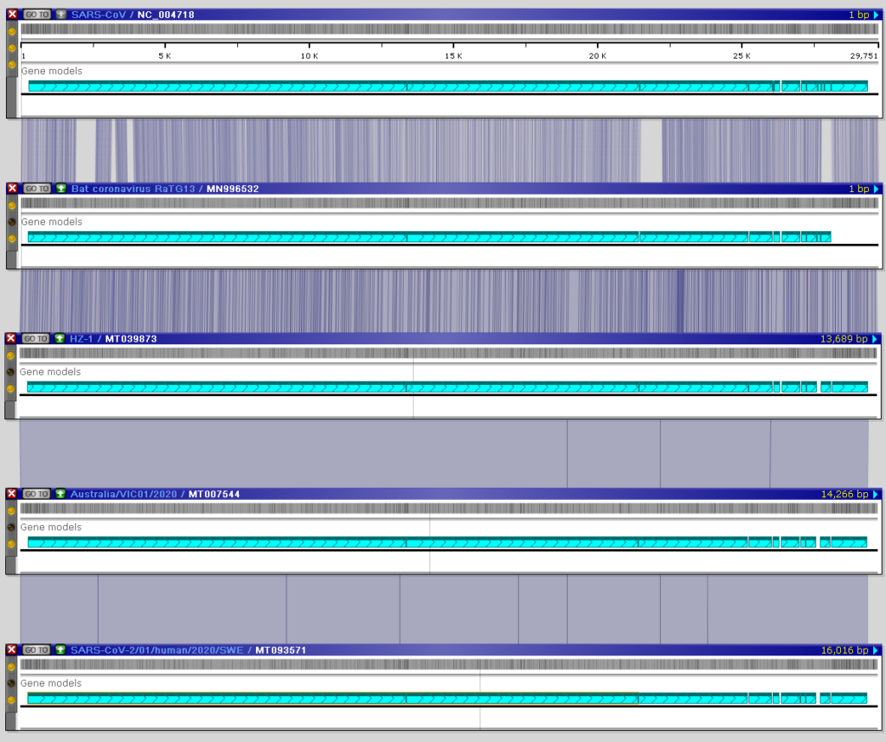The width and height of the screenshot is (886, 742).
Task: Click GO TO in the Australia/VIC01/2020 panel
Action: point(36,494)
